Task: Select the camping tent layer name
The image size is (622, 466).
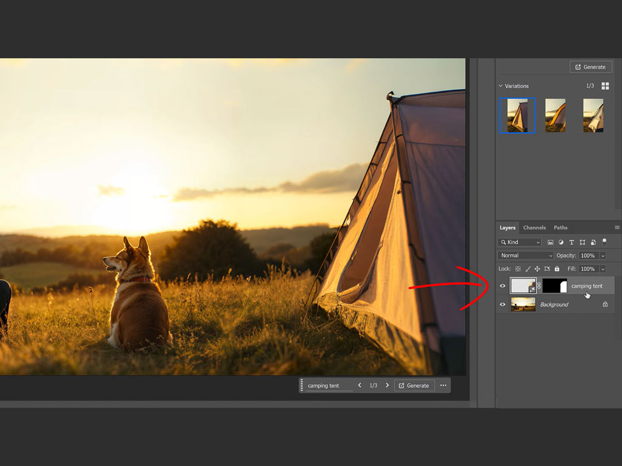Action: coord(587,286)
